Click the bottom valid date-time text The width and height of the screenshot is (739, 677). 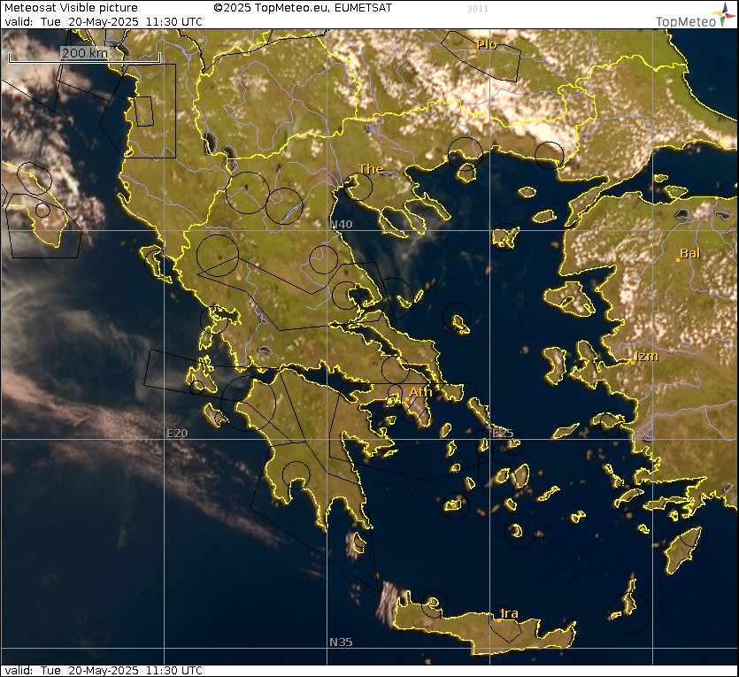104,671
